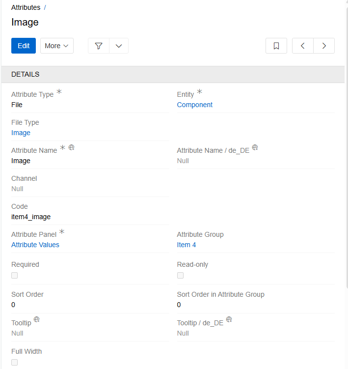This screenshot has height=369, width=348.
Task: Click globe icon beside Tooltip / de_DE
Action: pyautogui.click(x=229, y=319)
